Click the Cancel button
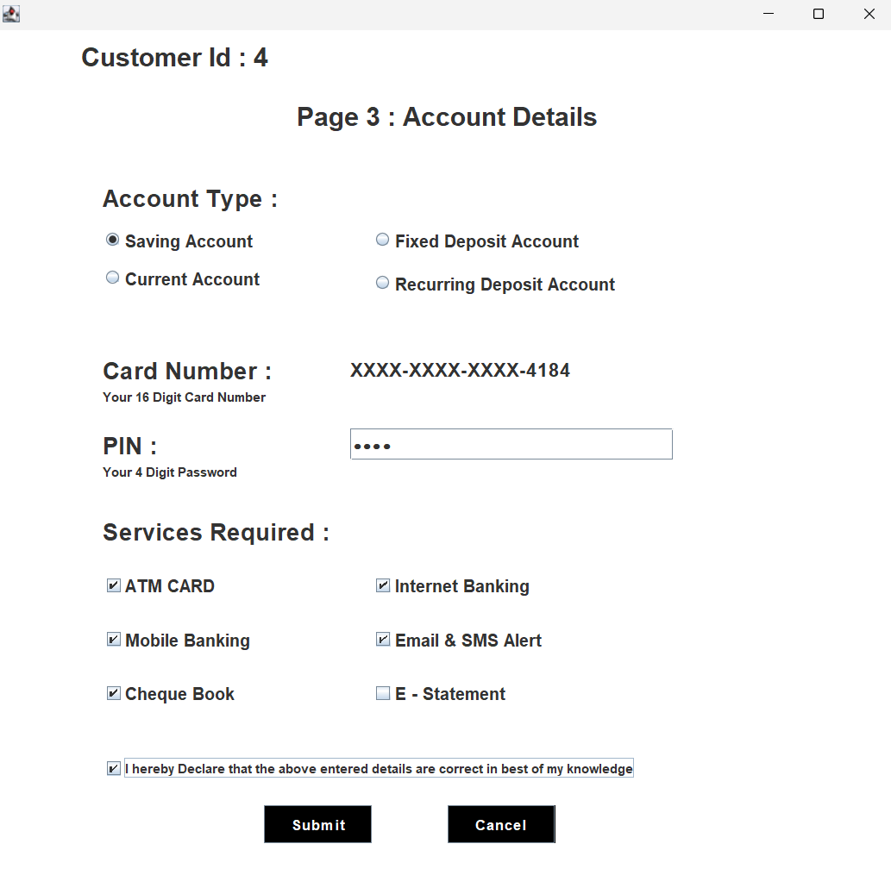This screenshot has width=891, height=869. [501, 824]
